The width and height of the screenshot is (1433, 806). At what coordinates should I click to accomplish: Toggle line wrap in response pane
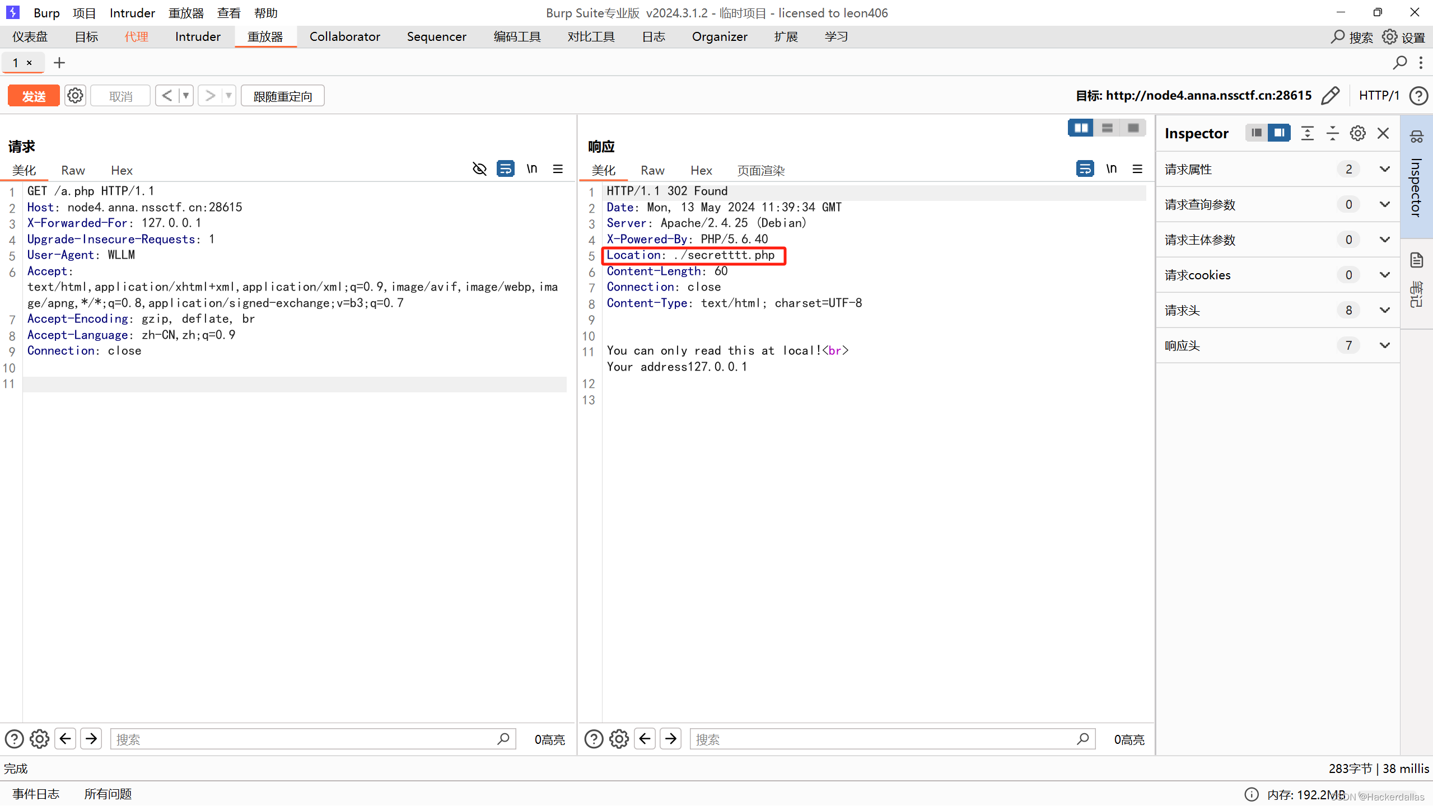pyautogui.click(x=1085, y=169)
